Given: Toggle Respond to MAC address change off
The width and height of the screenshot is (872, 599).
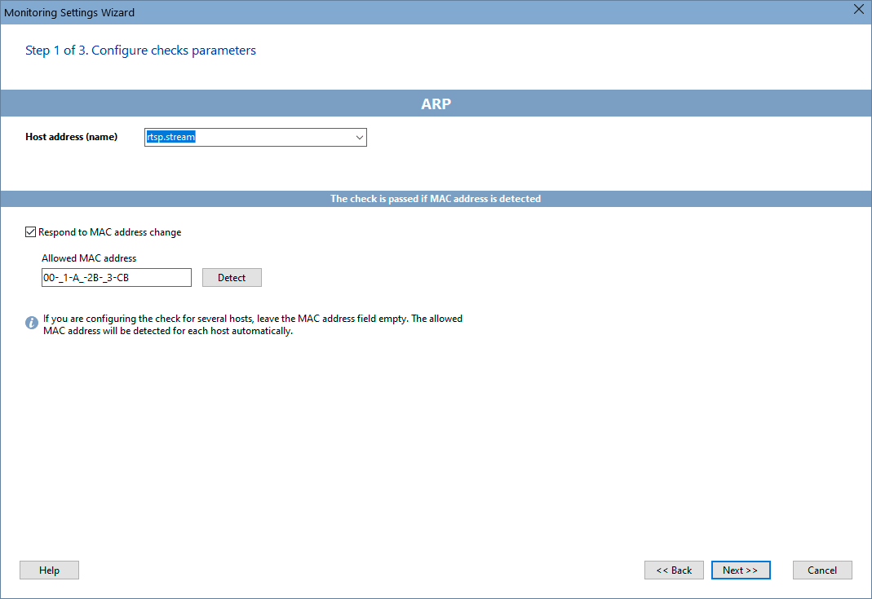Looking at the screenshot, I should pyautogui.click(x=30, y=231).
